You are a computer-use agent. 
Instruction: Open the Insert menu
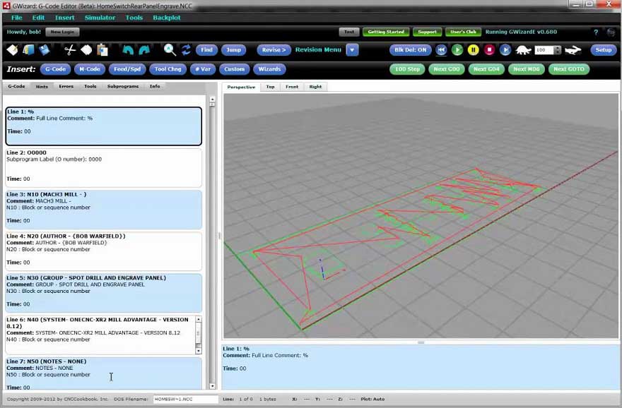coord(64,18)
